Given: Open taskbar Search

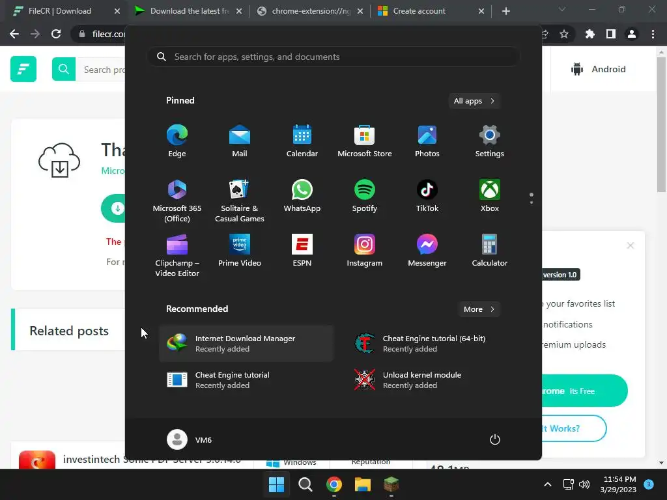Looking at the screenshot, I should [x=305, y=484].
